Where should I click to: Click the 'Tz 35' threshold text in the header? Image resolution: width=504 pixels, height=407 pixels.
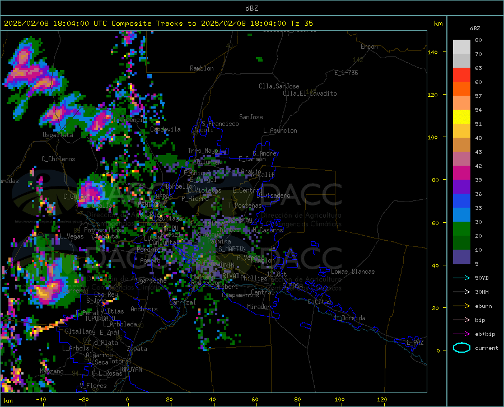pos(301,24)
